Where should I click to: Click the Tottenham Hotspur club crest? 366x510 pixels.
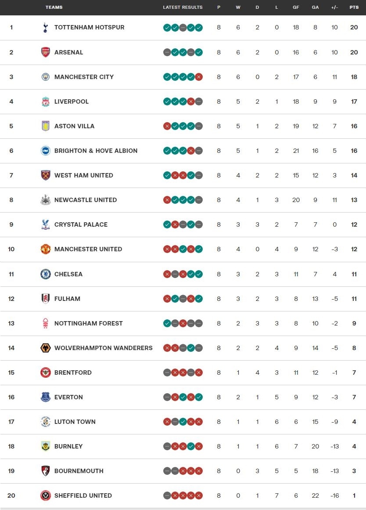[x=46, y=28]
